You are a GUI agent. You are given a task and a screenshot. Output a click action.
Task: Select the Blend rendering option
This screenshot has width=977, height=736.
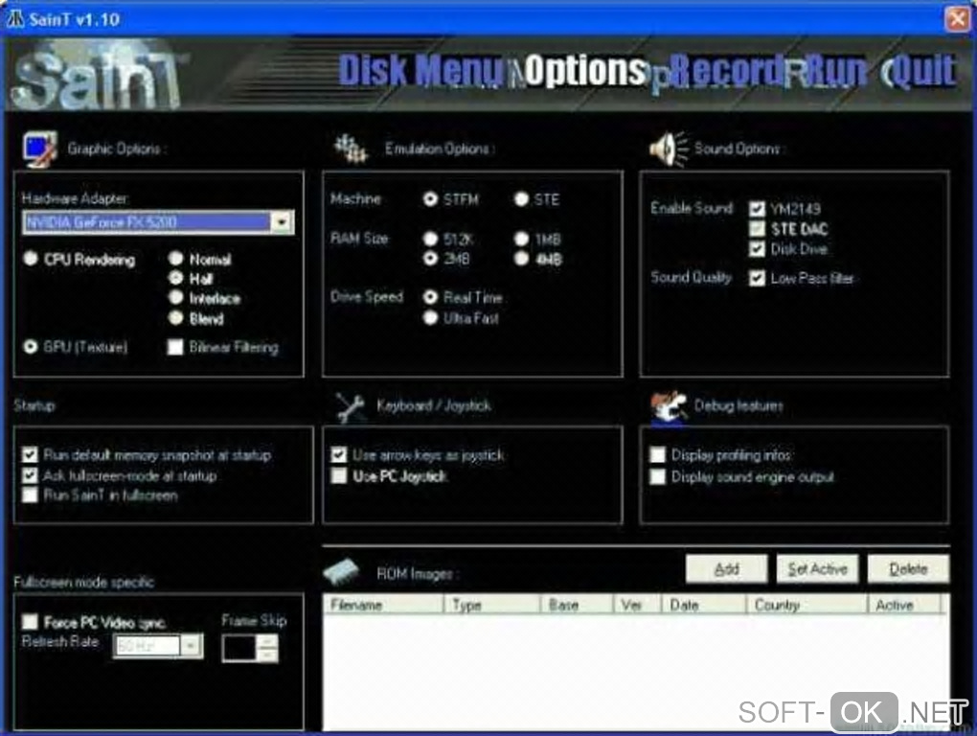coord(176,318)
